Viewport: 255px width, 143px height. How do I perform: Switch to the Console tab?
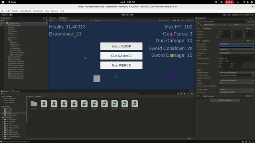[x=16, y=91]
